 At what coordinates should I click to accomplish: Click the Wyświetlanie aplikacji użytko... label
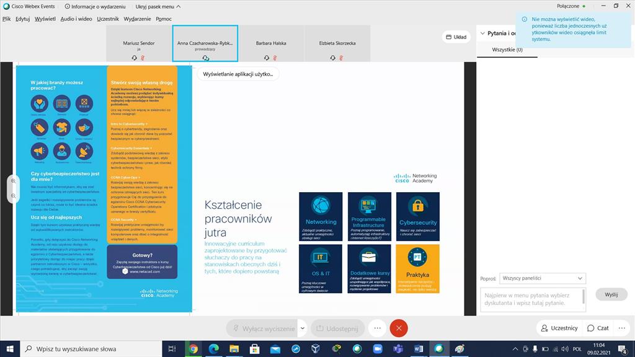pyautogui.click(x=238, y=74)
